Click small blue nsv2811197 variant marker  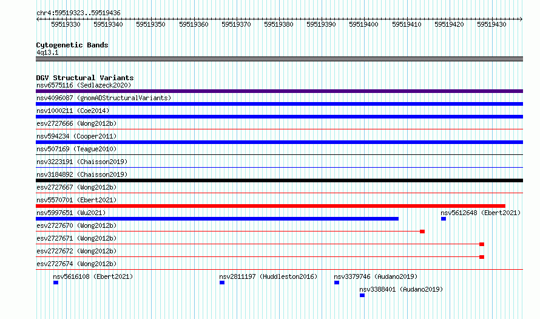click(x=222, y=283)
